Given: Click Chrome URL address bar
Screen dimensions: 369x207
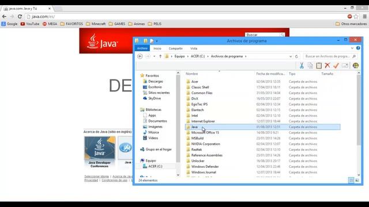Looking at the screenshot, I should (x=186, y=17).
